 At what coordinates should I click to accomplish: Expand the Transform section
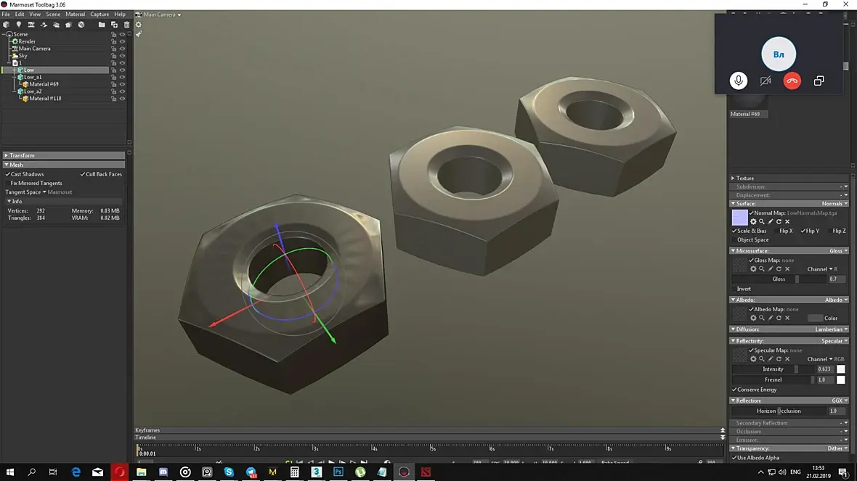pyautogui.click(x=63, y=155)
